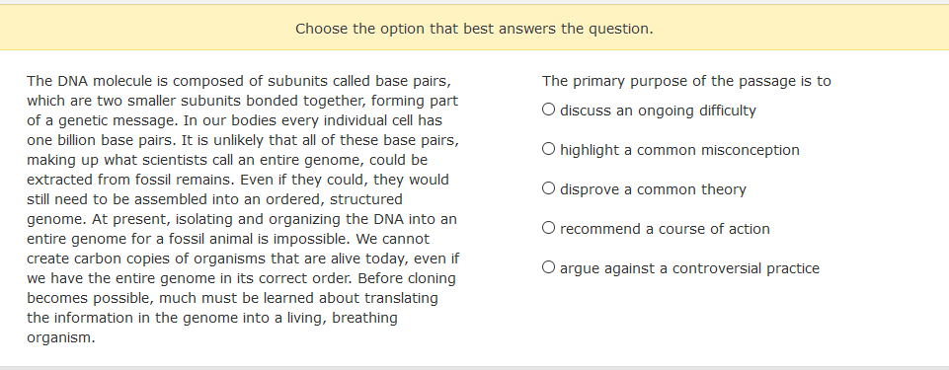949x370 pixels.
Task: Click the 'disprove a common theory' answer text
Action: (x=653, y=189)
